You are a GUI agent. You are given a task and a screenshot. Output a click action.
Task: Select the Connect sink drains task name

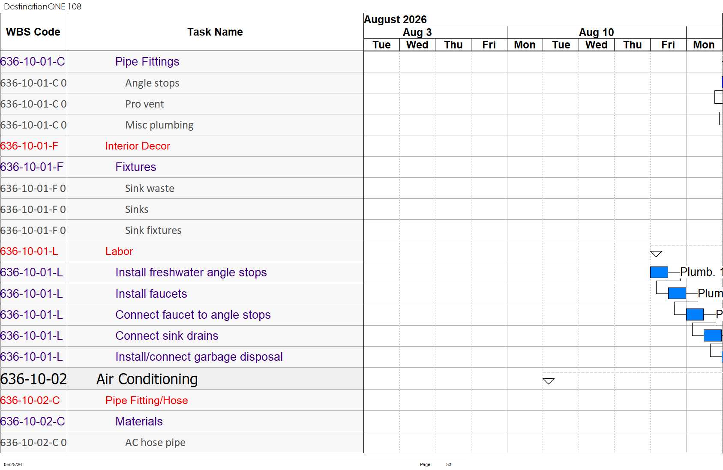[167, 336]
